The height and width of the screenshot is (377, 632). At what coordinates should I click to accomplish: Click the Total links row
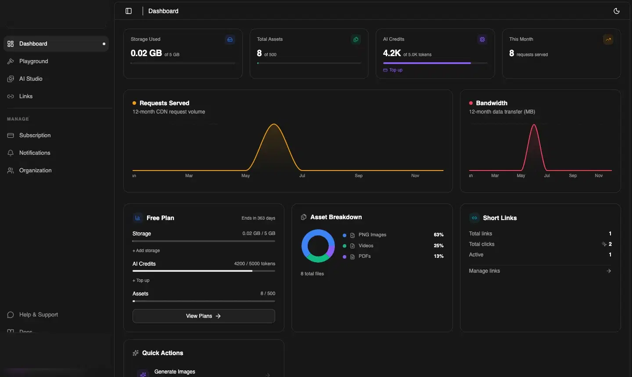(540, 234)
